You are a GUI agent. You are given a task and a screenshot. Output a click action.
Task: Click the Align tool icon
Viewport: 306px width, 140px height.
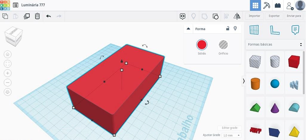(226, 16)
